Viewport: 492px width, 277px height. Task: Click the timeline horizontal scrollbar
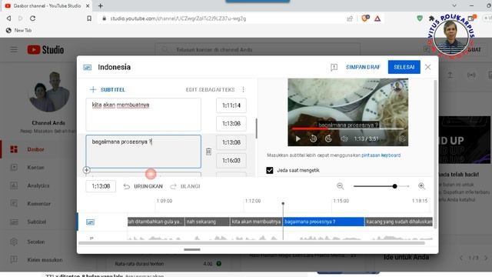click(x=251, y=243)
